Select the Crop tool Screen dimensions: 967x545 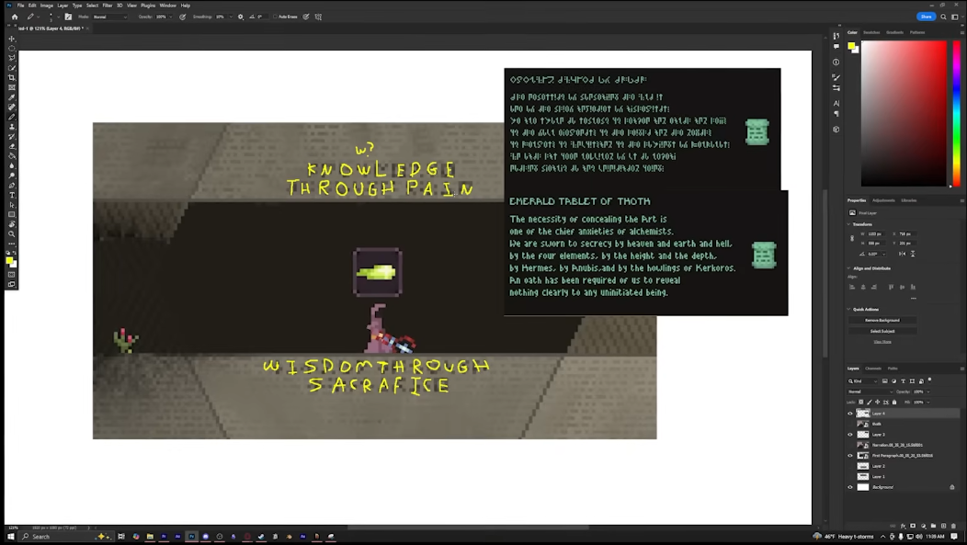coord(12,78)
